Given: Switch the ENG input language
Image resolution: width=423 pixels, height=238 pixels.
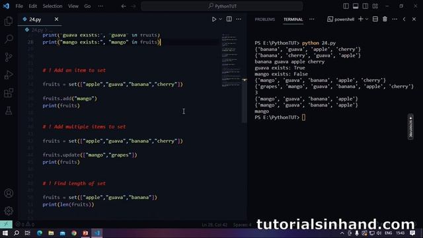Looking at the screenshot, I should (389, 233).
